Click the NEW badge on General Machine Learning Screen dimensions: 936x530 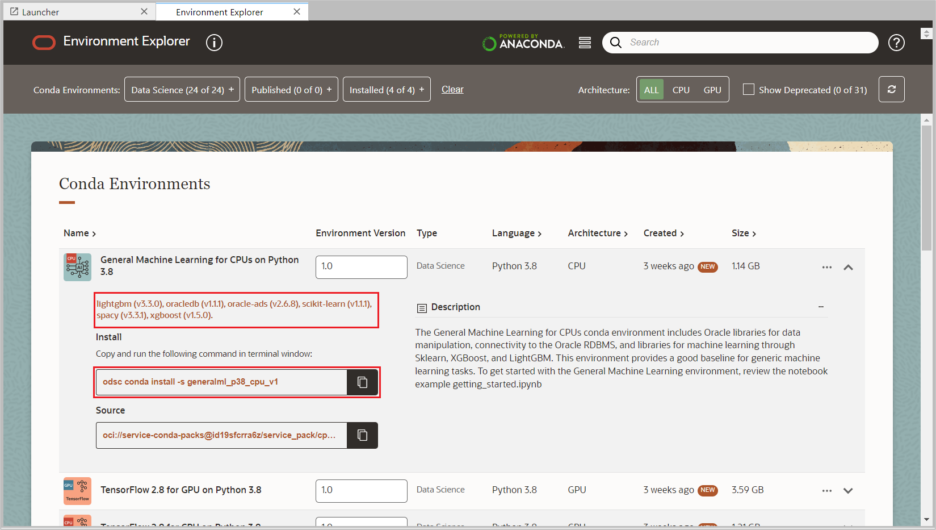708,267
